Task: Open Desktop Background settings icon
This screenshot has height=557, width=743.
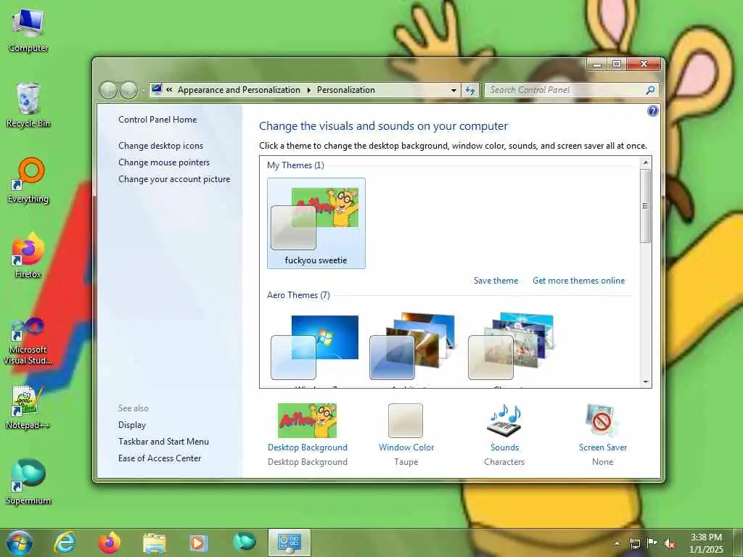Action: (307, 421)
